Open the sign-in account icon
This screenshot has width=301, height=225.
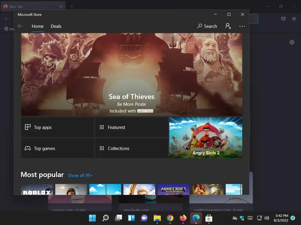coord(228,26)
